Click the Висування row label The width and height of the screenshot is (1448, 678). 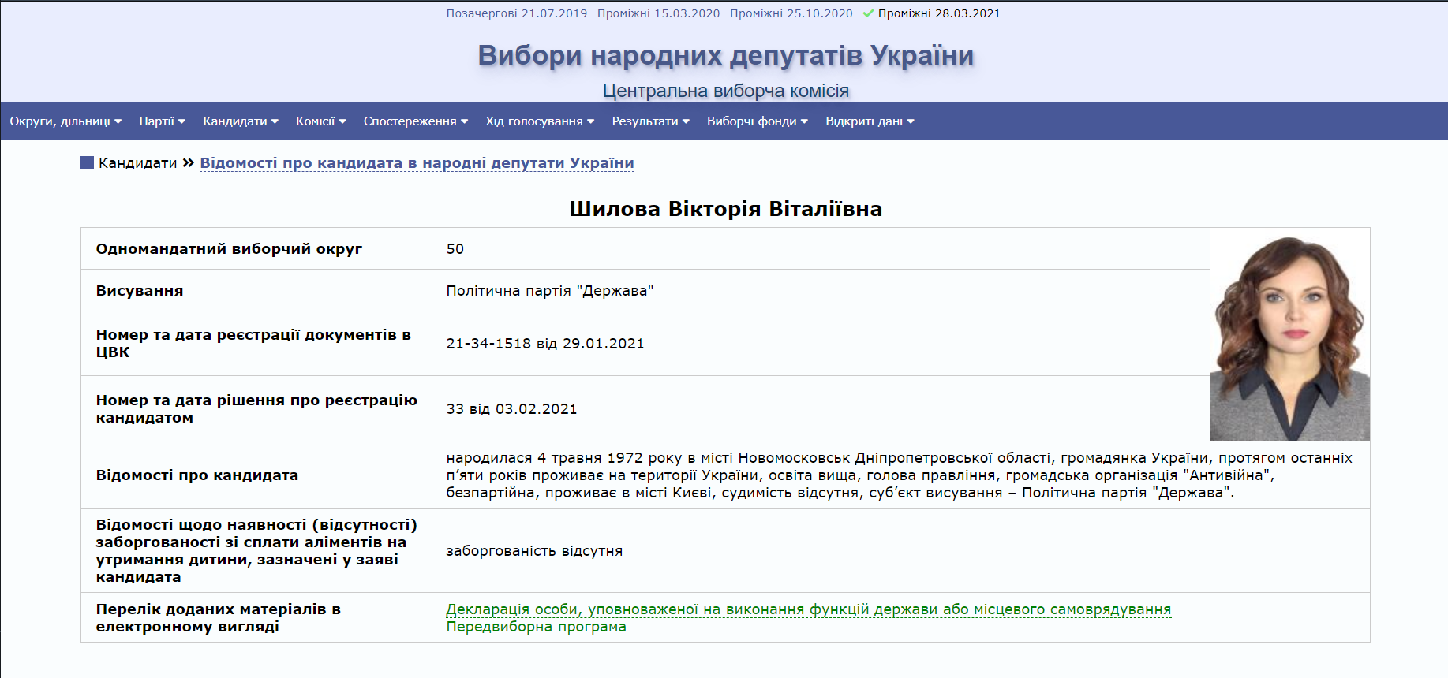pos(140,291)
